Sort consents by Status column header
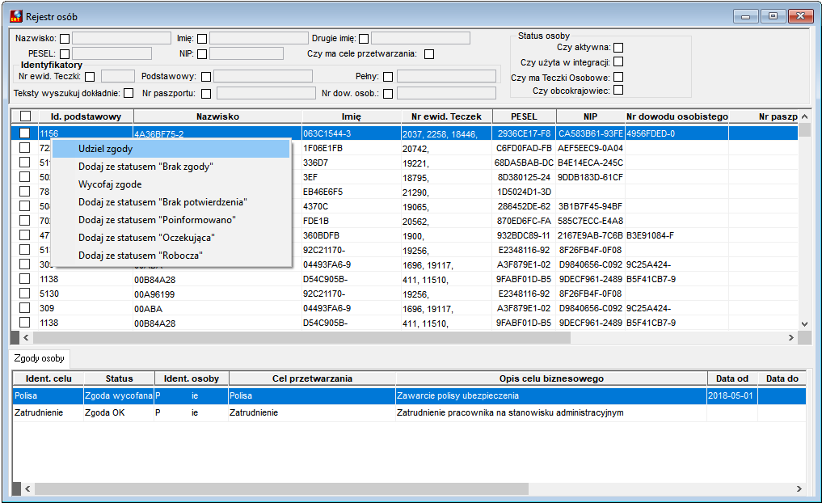The image size is (822, 503). pos(119,378)
